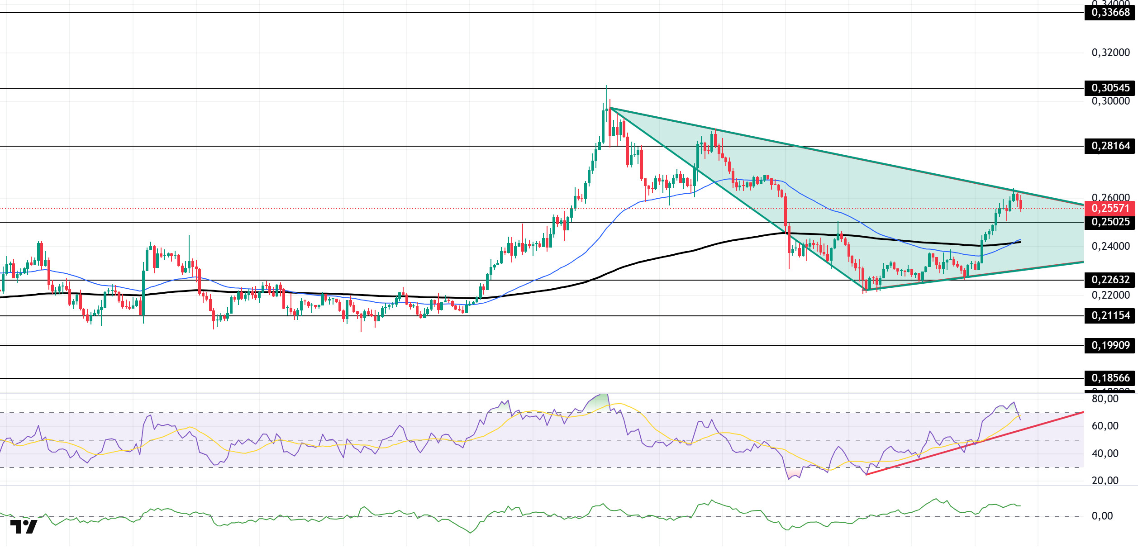This screenshot has width=1138, height=553.
Task: Click the 0,19909 price level label
Action: pyautogui.click(x=1110, y=345)
